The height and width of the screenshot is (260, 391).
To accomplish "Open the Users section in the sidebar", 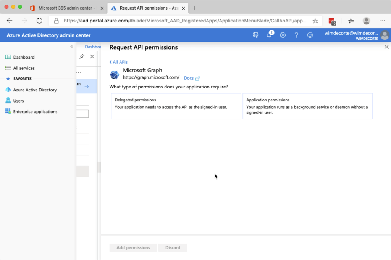I will pyautogui.click(x=18, y=101).
